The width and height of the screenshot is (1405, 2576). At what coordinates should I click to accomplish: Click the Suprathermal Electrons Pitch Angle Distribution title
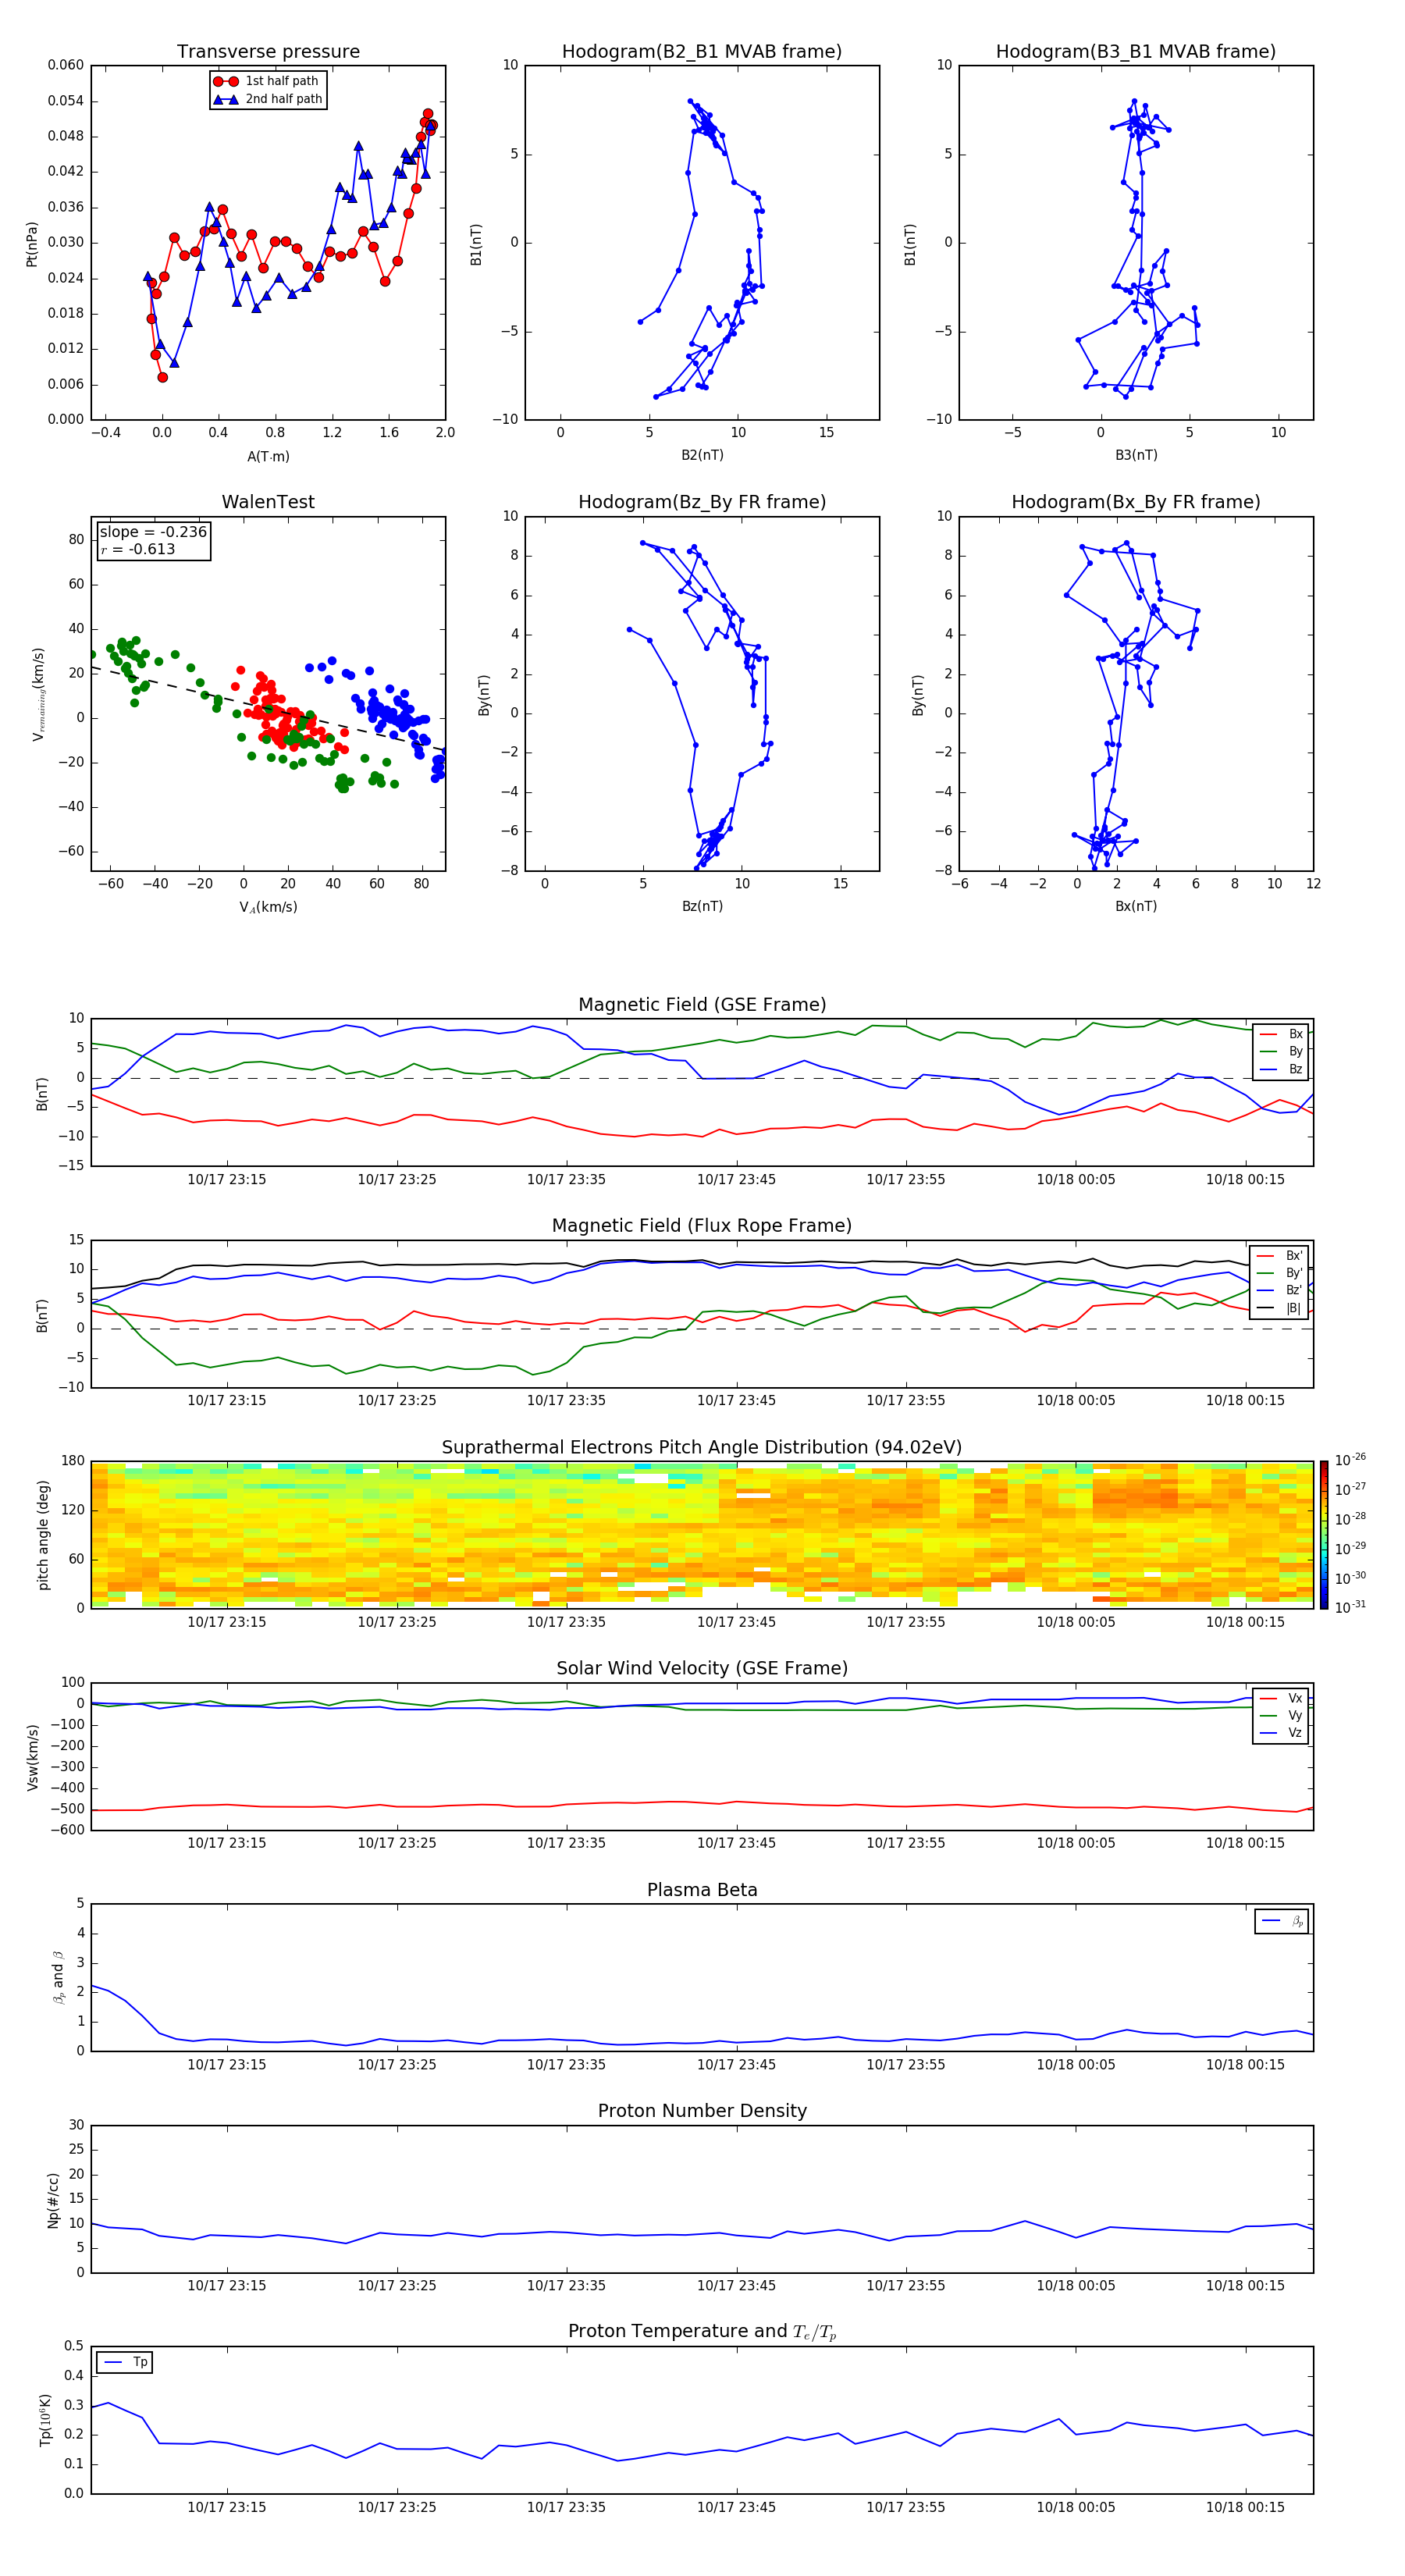(702, 1448)
